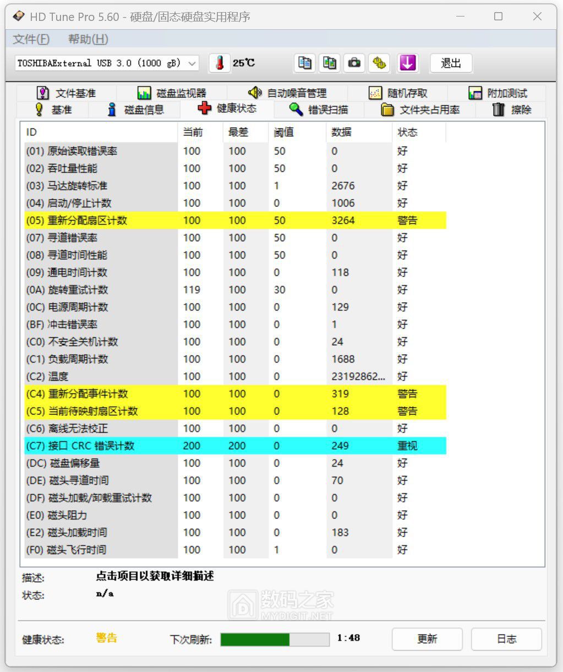Viewport: 563px width, 672px height.
Task: Select the (0C) 电源周期计数 row
Action: pyautogui.click(x=235, y=307)
